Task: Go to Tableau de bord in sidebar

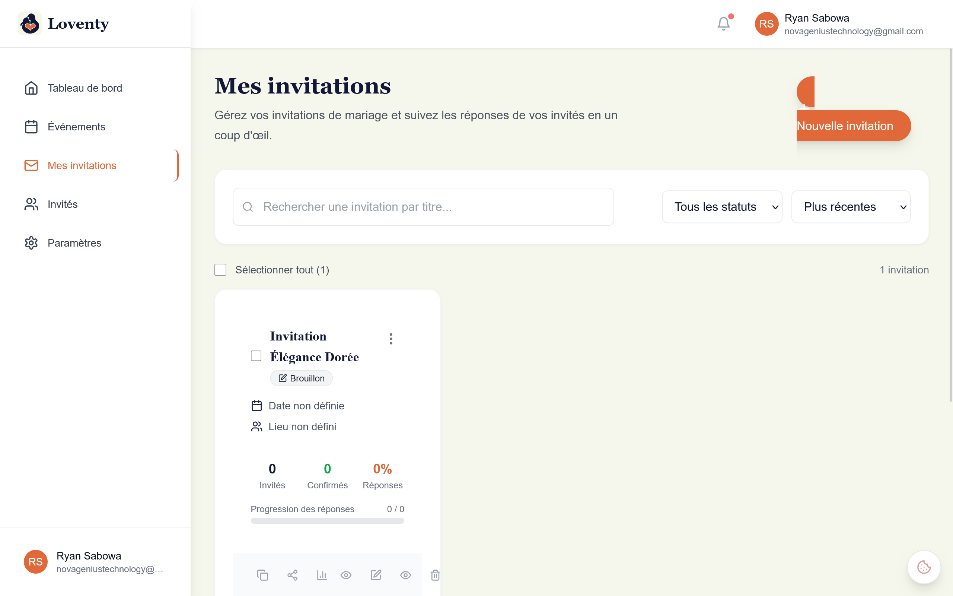Action: pos(85,88)
